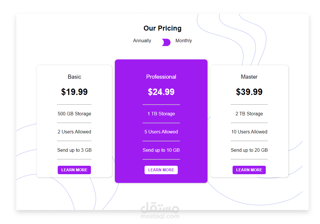Click Learn More on Master plan
This screenshot has width=320, height=224.
[x=249, y=170]
